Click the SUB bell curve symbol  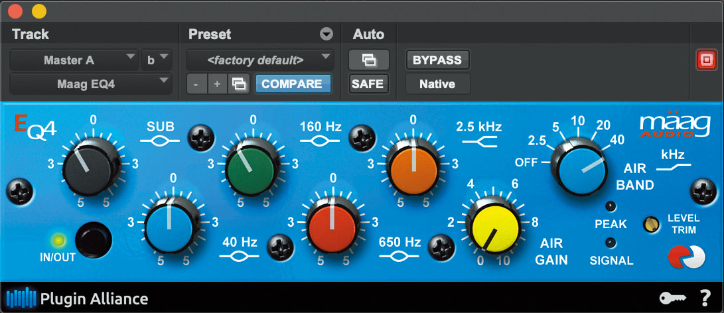coord(160,142)
